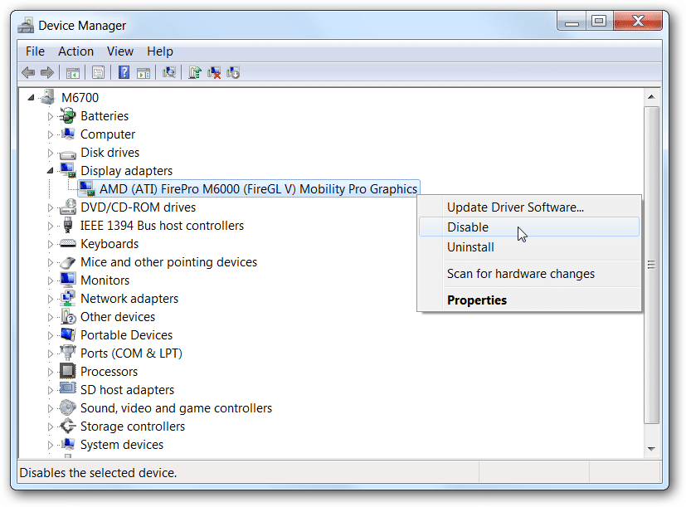This screenshot has width=686, height=507.
Task: Expand the Batteries category
Action: pos(51,116)
